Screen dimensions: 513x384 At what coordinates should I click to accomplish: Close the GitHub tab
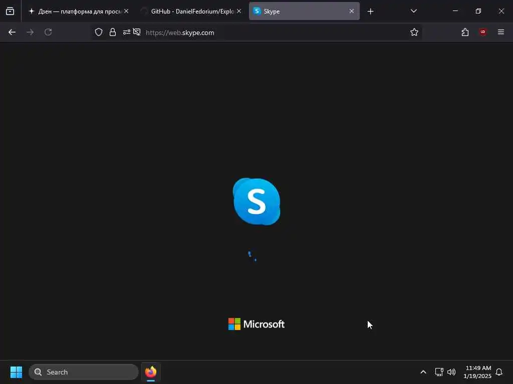click(239, 11)
